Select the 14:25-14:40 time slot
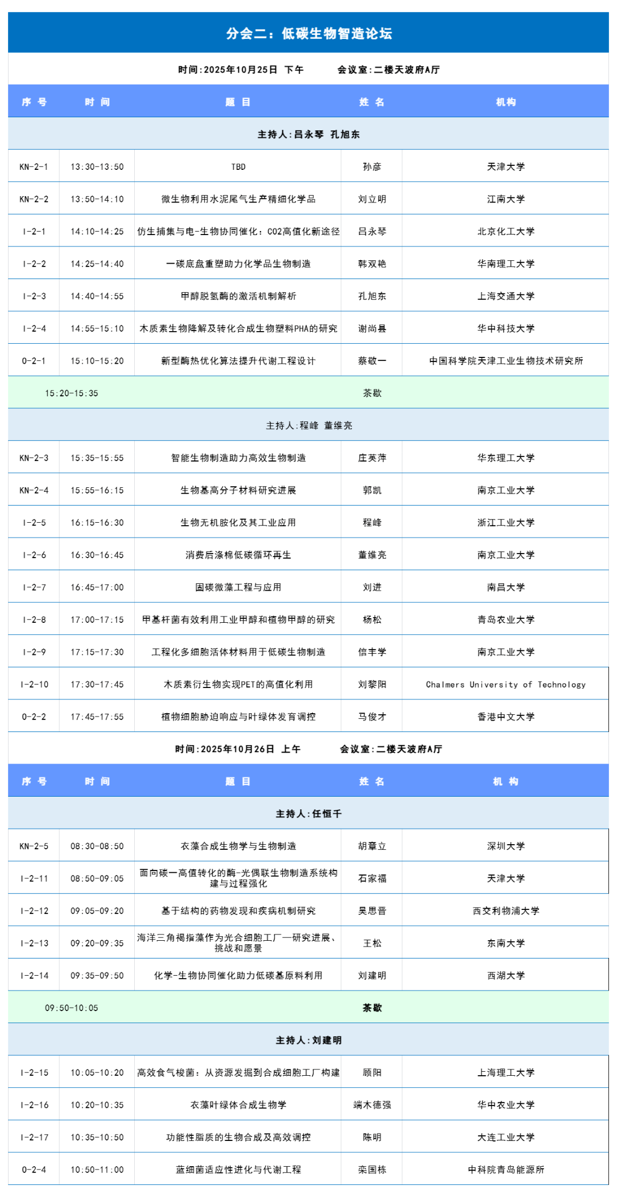 (97, 264)
